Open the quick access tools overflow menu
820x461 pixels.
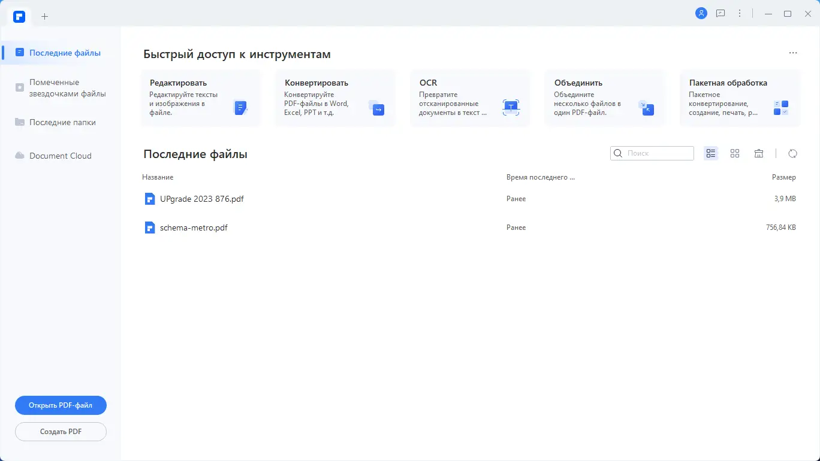pos(792,53)
